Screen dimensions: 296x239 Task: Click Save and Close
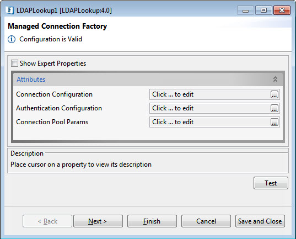coord(260,221)
